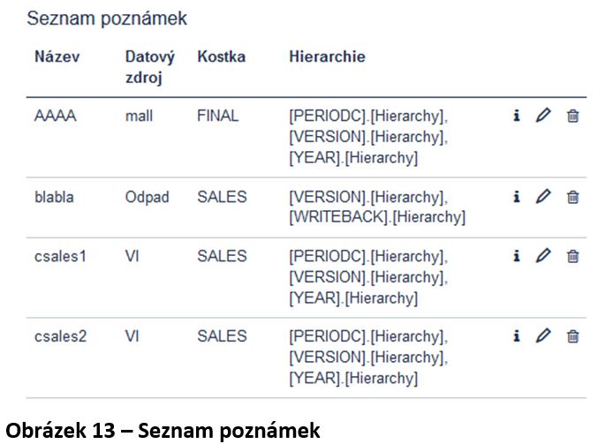Remove the csales1 note via trash icon
Viewport: 598px width, 444px height.
[573, 256]
